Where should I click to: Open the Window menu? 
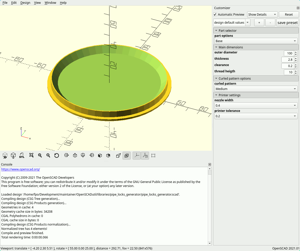point(50,3)
